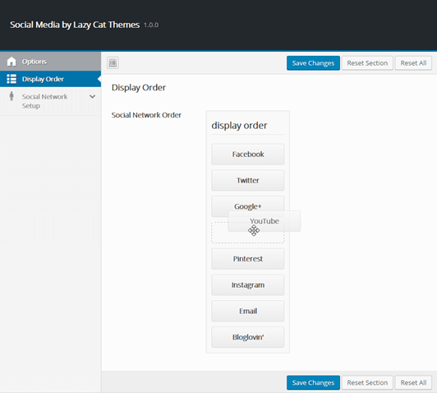437x393 pixels.
Task: Select the Facebook sortable item
Action: pos(248,155)
